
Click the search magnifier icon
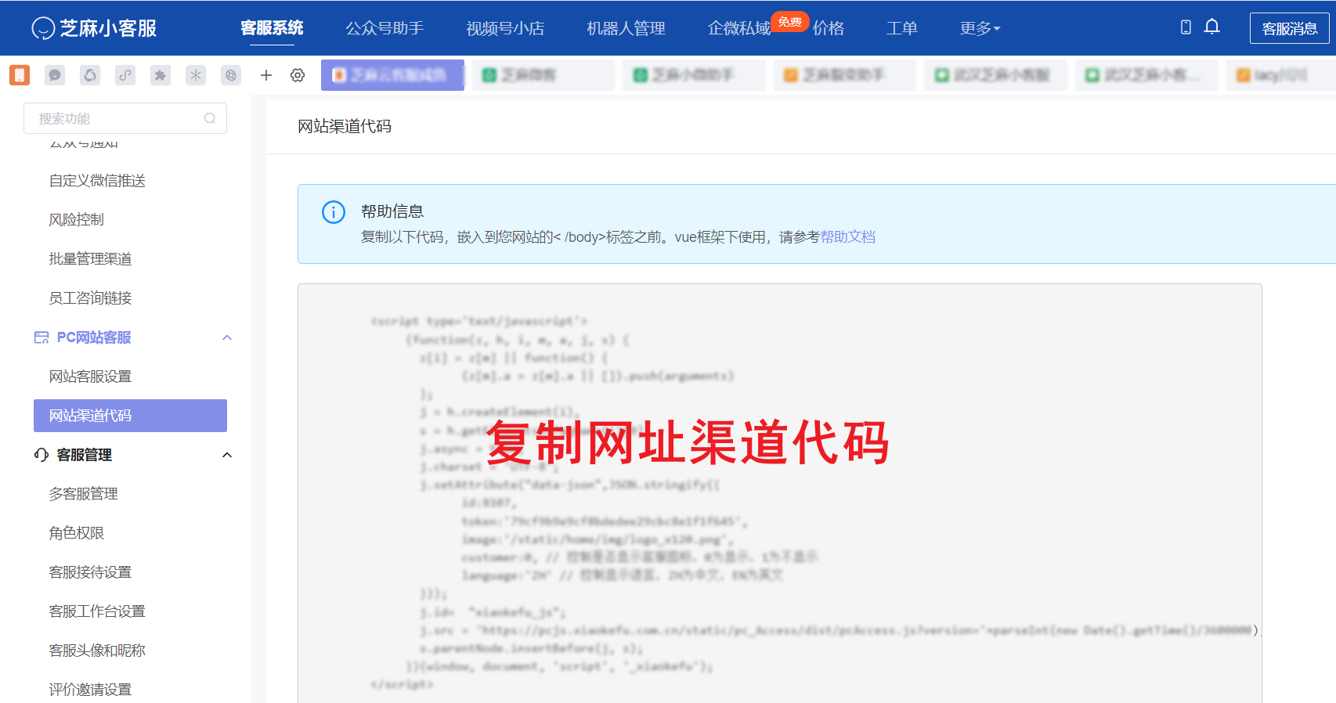point(210,118)
